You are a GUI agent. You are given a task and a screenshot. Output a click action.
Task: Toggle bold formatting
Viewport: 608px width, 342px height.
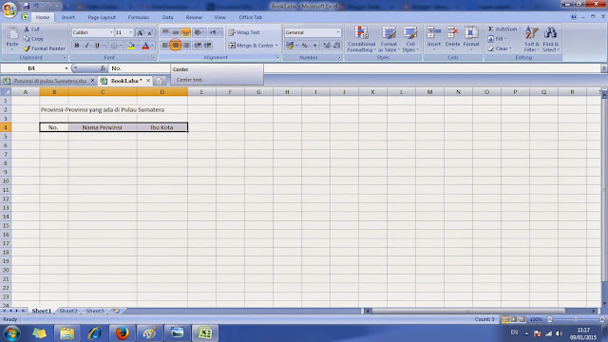(x=77, y=46)
